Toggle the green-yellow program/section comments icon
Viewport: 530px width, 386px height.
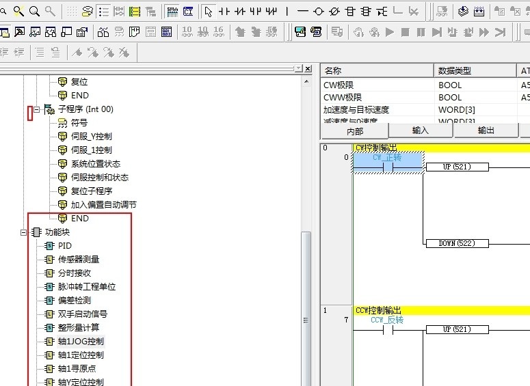point(135,12)
